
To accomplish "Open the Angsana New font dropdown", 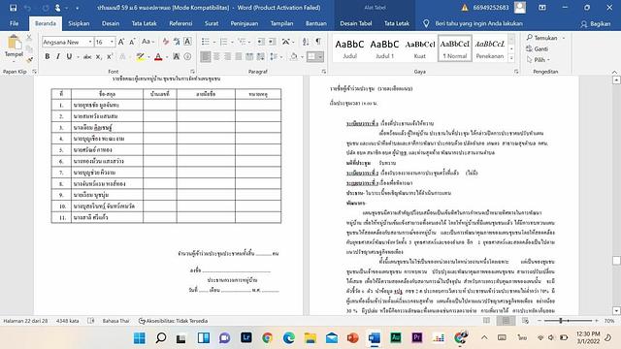I will click(90, 42).
